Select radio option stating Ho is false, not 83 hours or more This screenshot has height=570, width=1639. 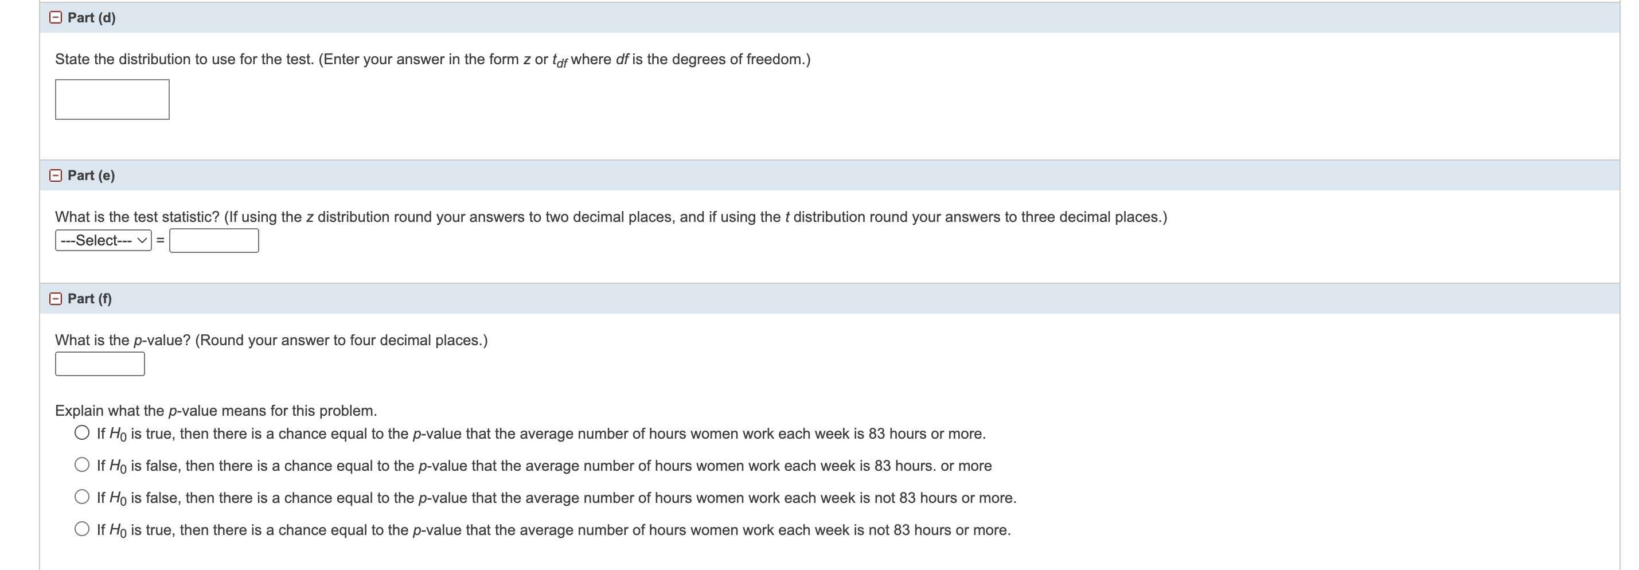(81, 498)
